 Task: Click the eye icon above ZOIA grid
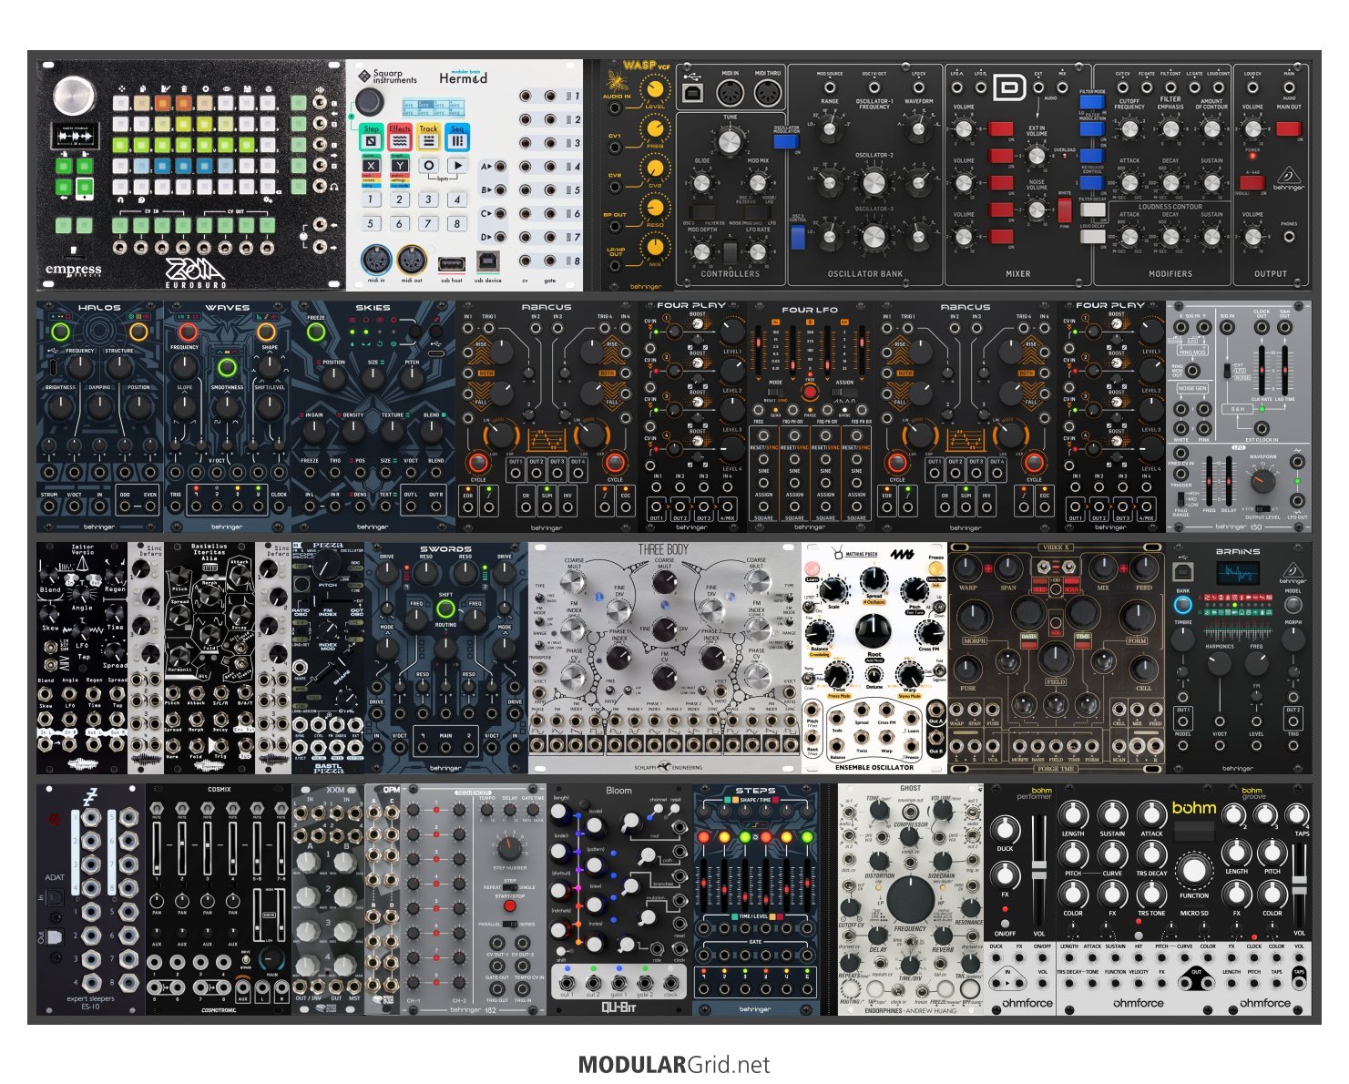pyautogui.click(x=228, y=87)
